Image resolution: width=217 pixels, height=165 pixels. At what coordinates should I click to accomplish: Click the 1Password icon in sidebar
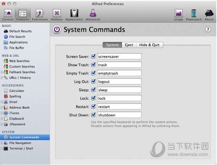click(6, 124)
